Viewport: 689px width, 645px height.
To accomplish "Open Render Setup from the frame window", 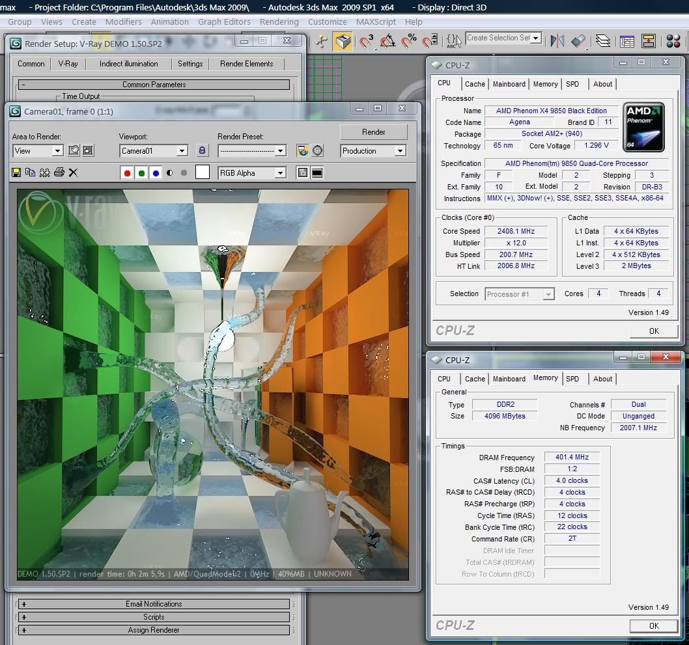I will [x=302, y=150].
